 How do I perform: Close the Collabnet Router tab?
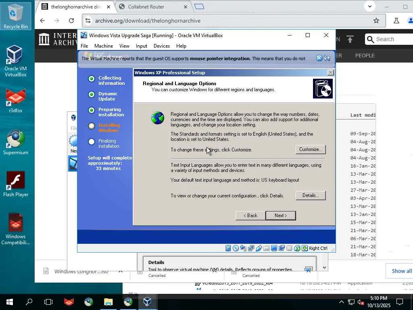(186, 7)
